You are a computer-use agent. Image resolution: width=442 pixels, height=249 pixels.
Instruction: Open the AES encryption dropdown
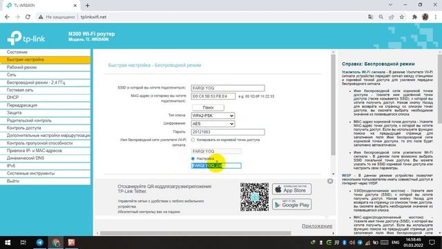pyautogui.click(x=213, y=124)
